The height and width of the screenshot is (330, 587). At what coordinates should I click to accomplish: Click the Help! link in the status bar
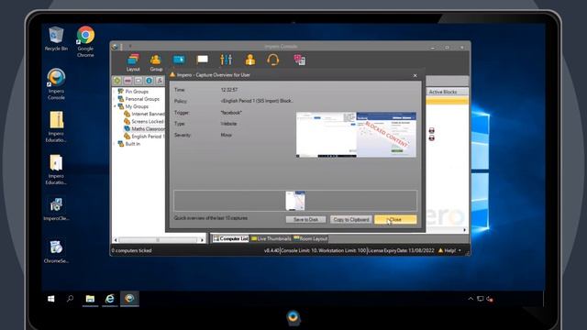point(449,250)
